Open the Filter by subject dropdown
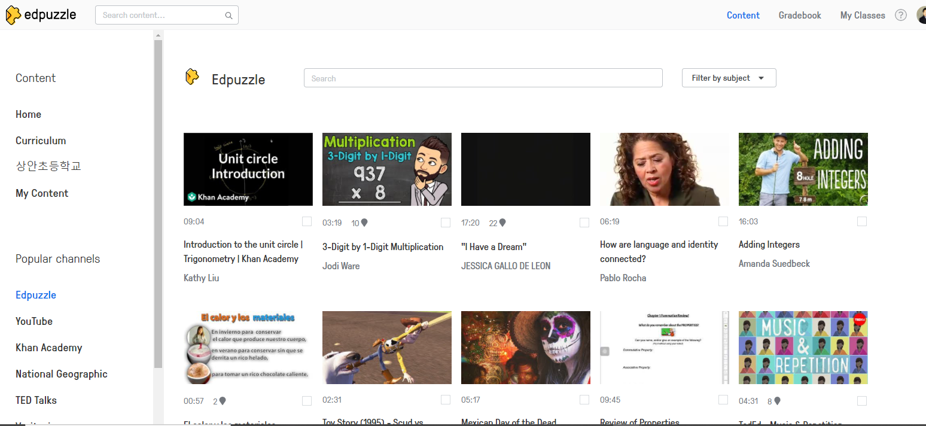This screenshot has width=926, height=426. pyautogui.click(x=729, y=78)
